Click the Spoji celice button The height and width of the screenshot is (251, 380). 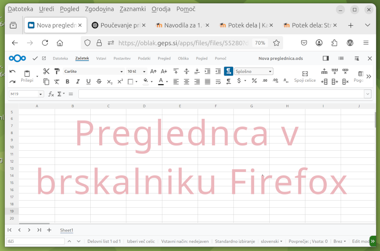305,77
